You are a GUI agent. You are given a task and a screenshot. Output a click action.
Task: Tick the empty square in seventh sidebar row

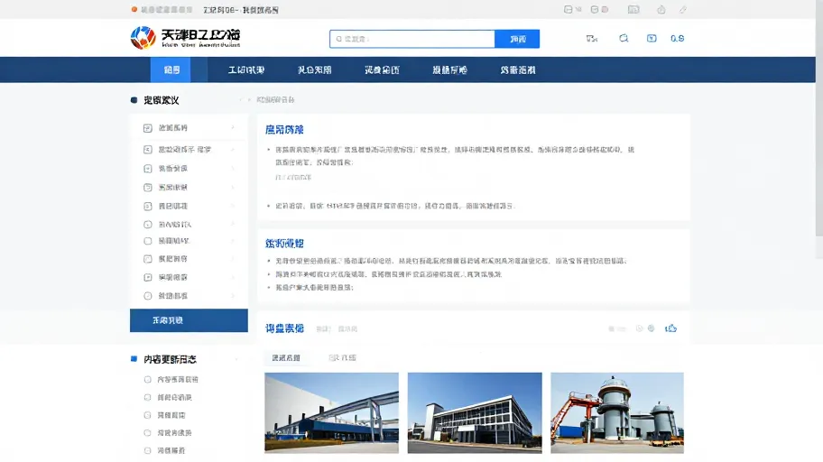(147, 241)
